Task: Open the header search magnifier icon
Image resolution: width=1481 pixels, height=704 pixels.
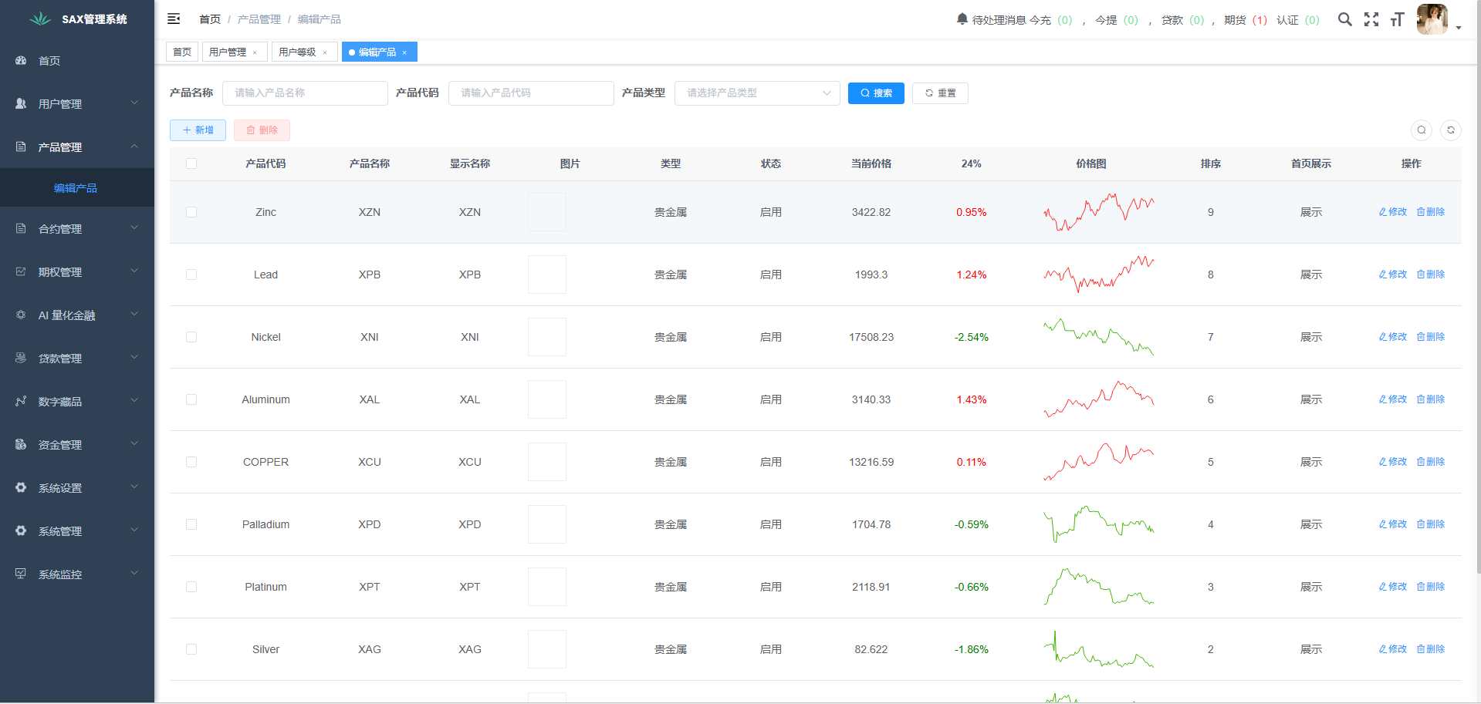Action: click(1344, 19)
